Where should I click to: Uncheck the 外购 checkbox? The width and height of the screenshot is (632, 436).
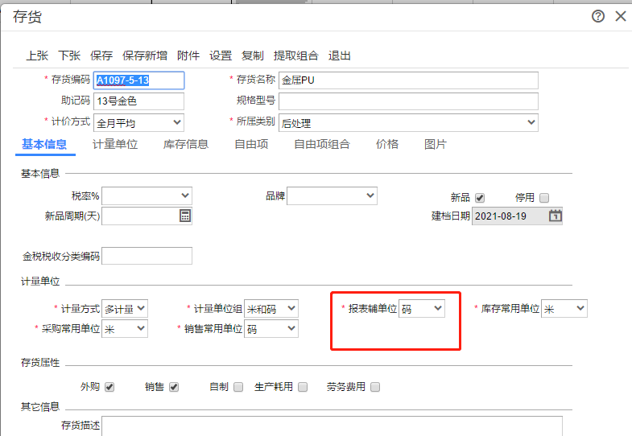[x=109, y=387]
